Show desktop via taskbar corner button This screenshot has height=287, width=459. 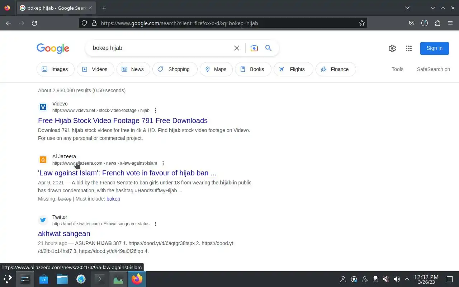click(x=450, y=279)
